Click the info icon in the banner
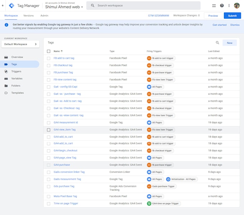The image size is (244, 215). point(6,25)
